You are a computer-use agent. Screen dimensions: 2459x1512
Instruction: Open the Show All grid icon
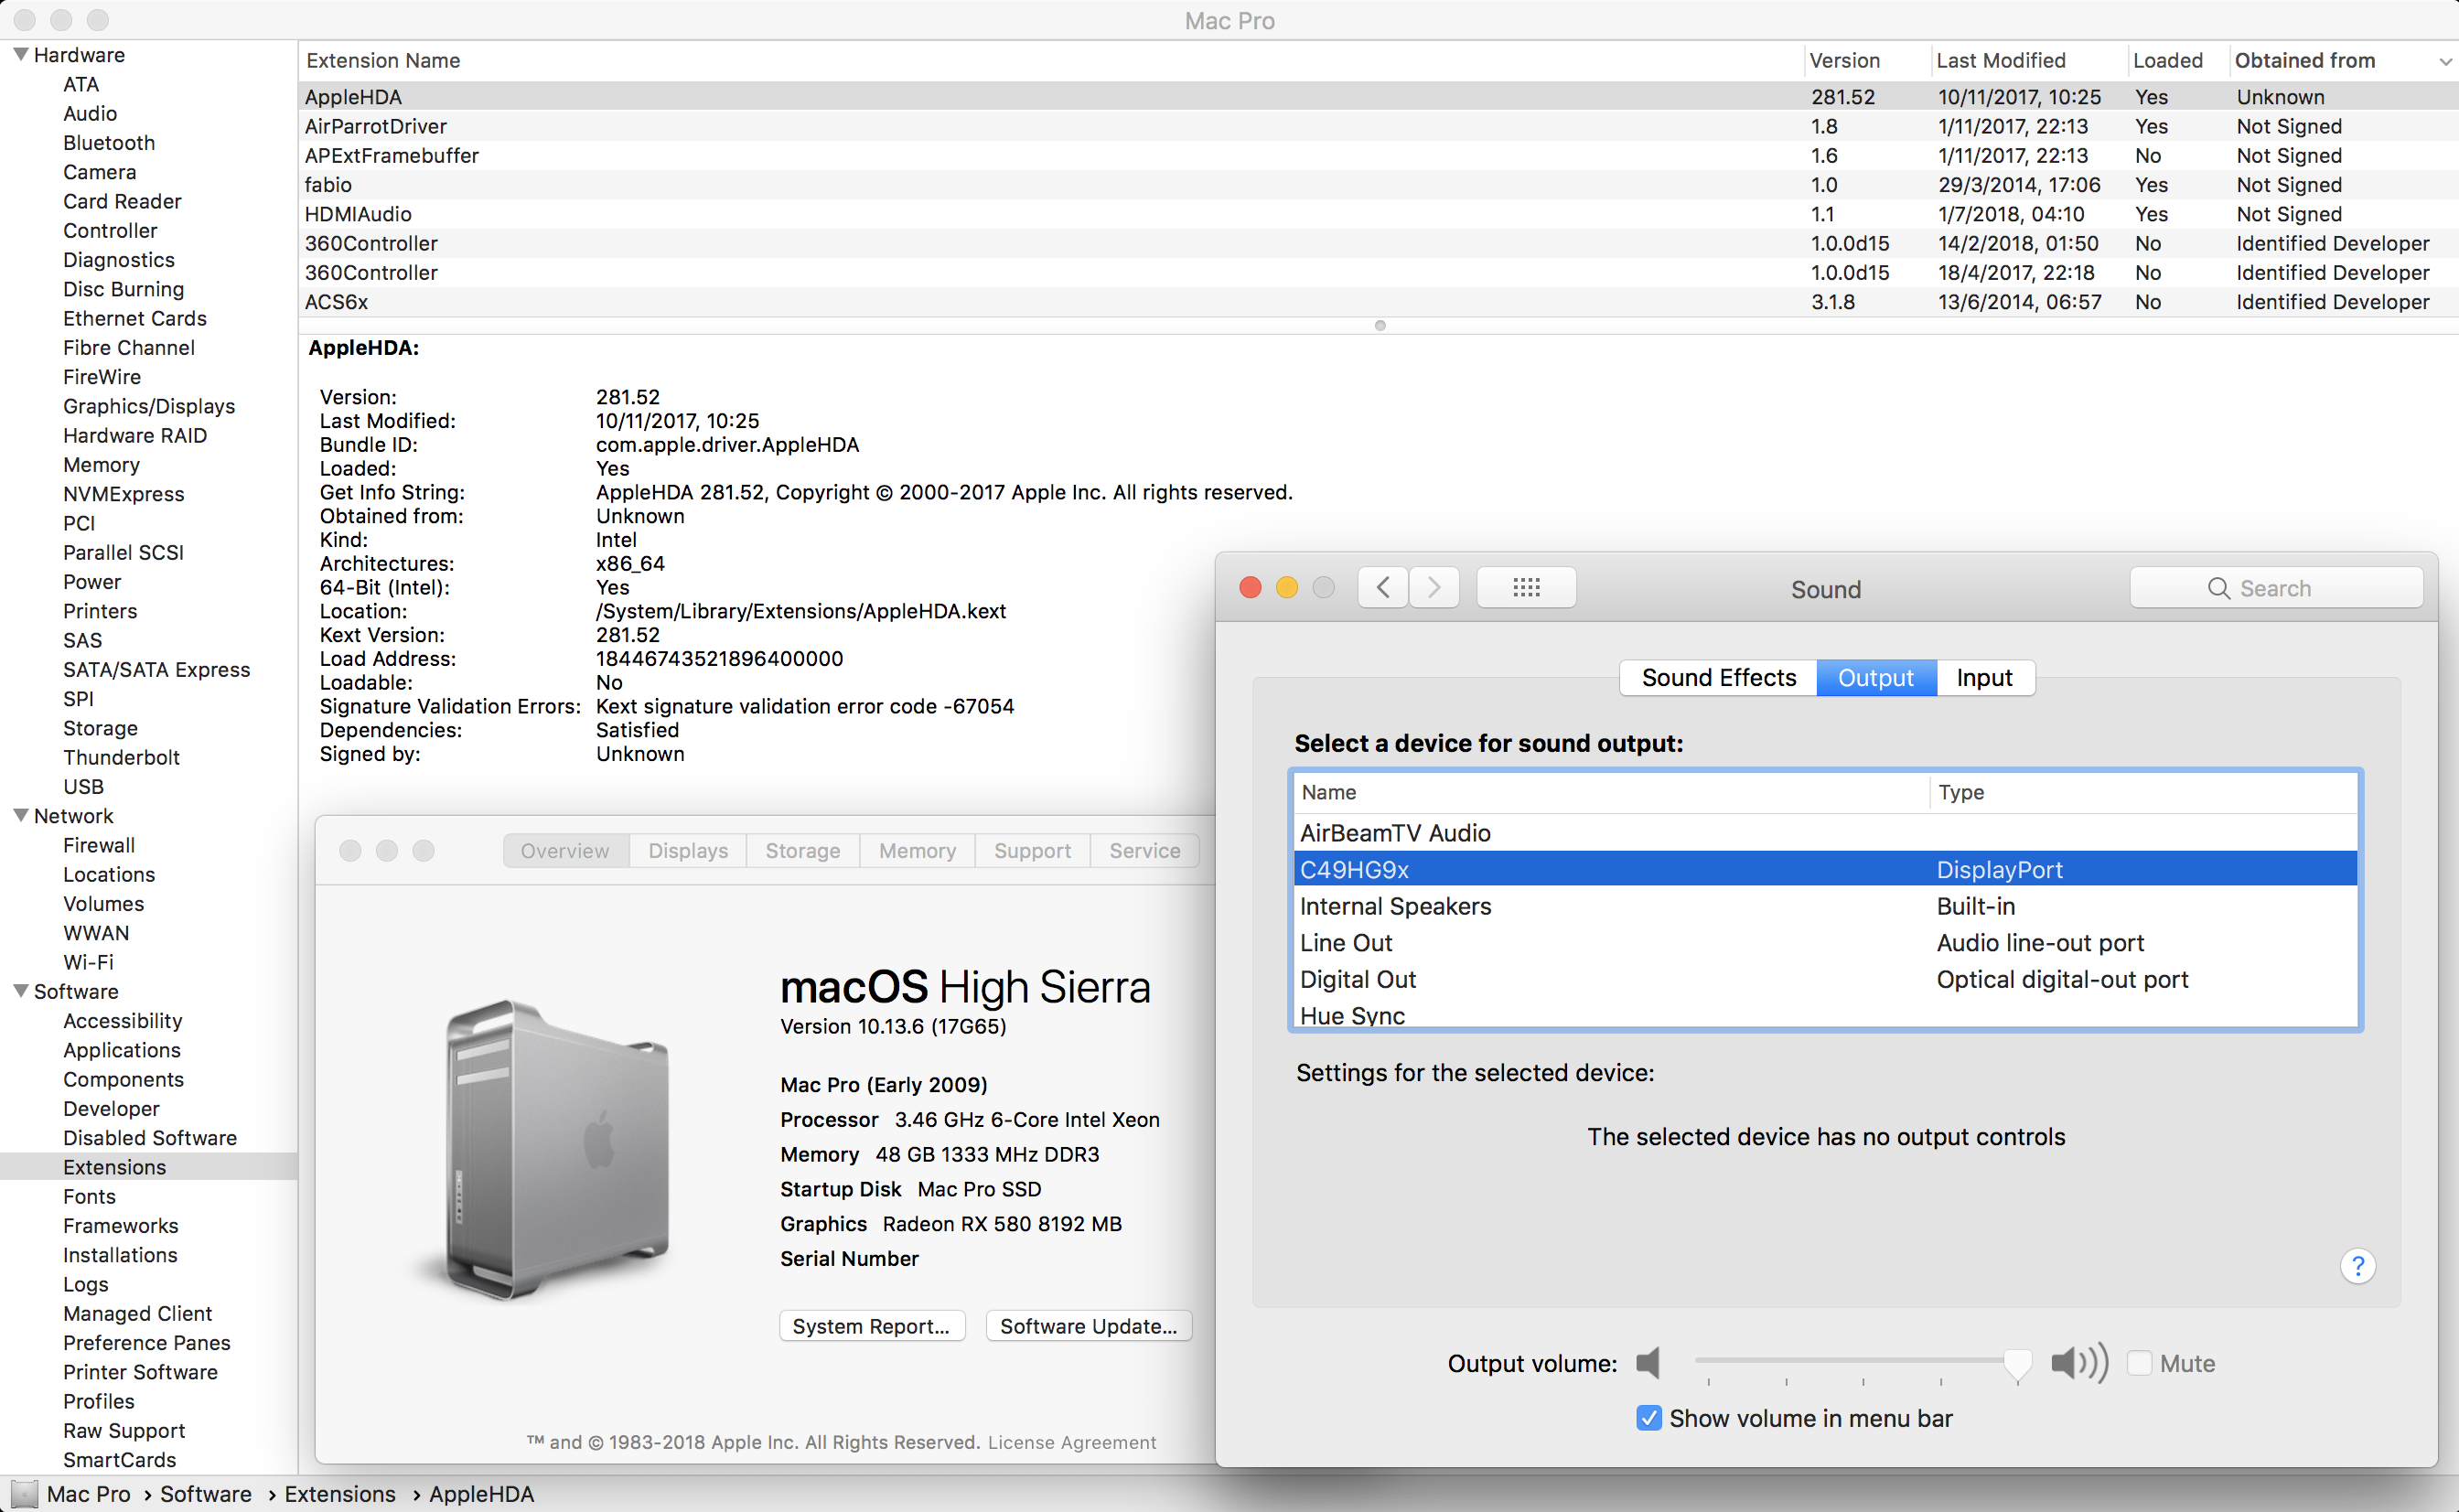[1526, 588]
